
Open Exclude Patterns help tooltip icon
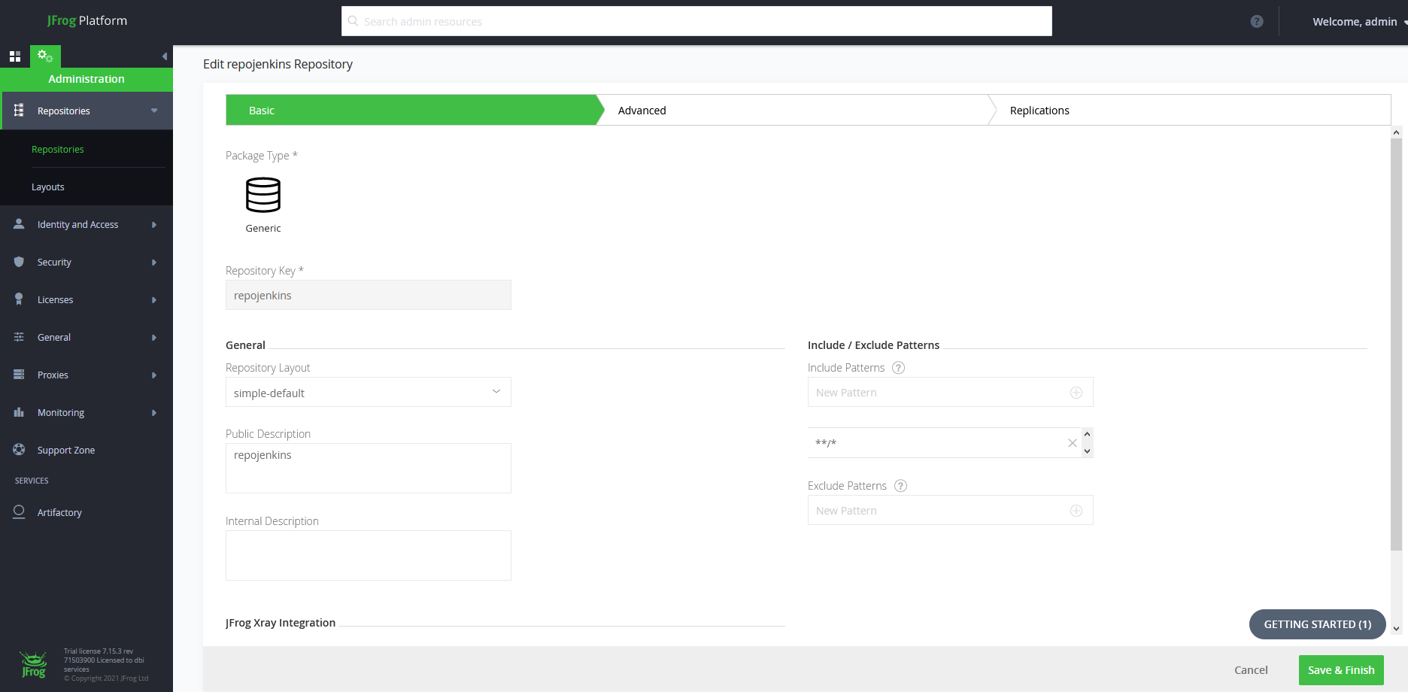coord(900,486)
